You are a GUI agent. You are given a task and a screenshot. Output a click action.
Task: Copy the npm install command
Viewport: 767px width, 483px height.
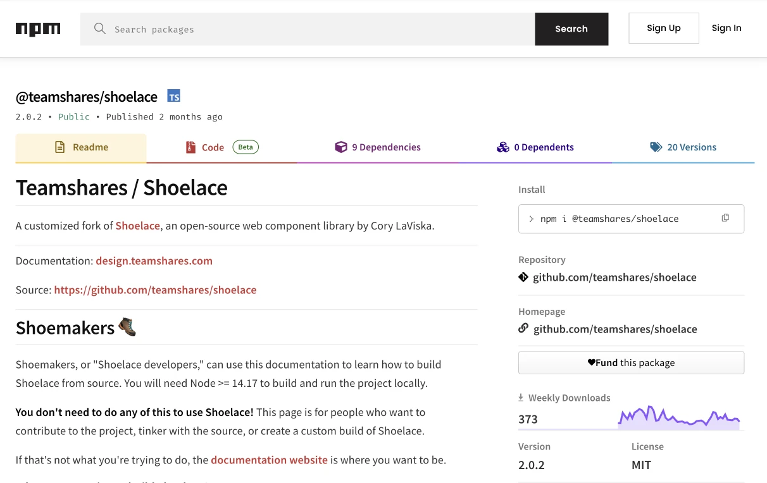[x=725, y=218]
